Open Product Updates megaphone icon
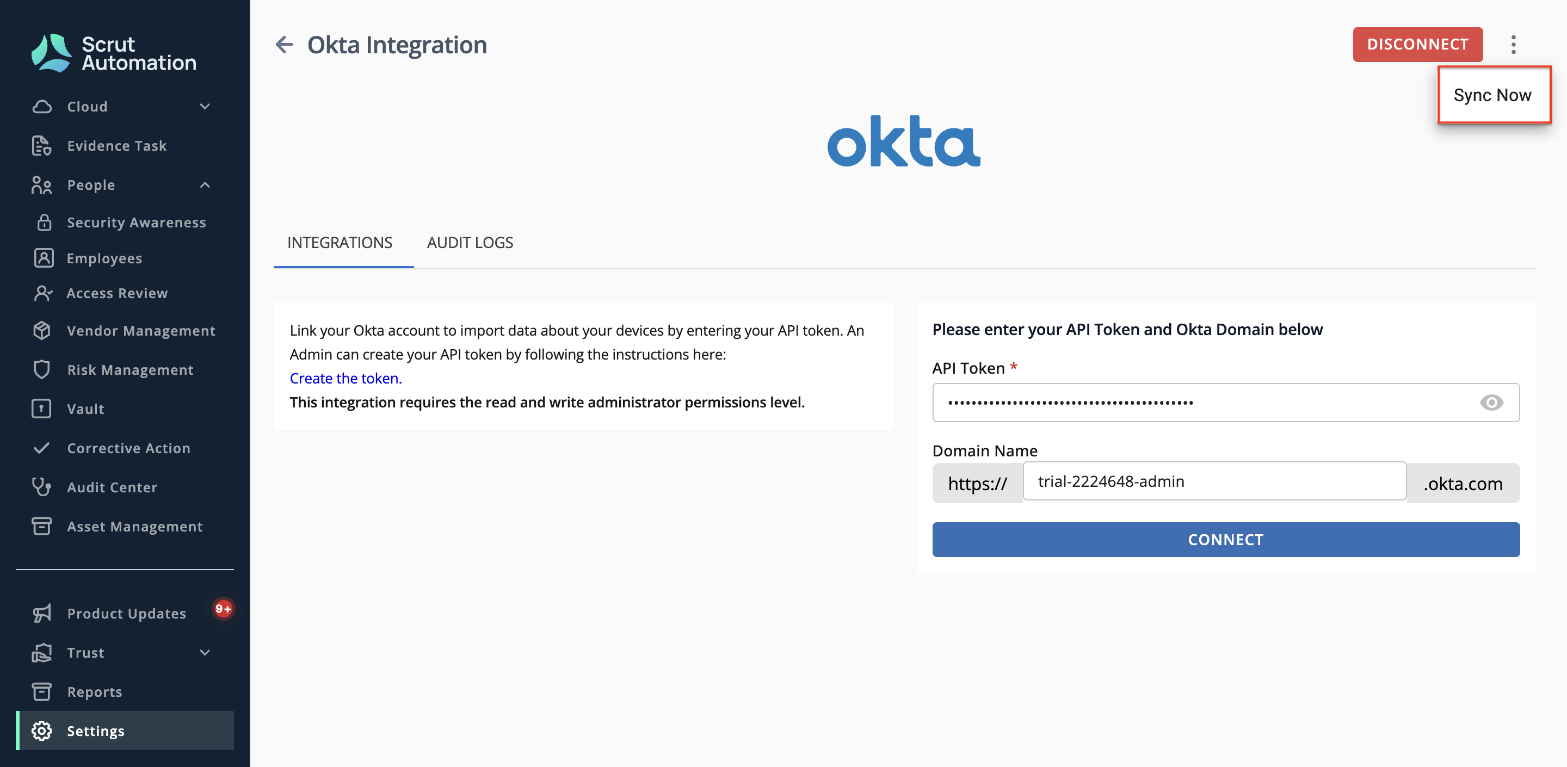The height and width of the screenshot is (767, 1567). 41,613
